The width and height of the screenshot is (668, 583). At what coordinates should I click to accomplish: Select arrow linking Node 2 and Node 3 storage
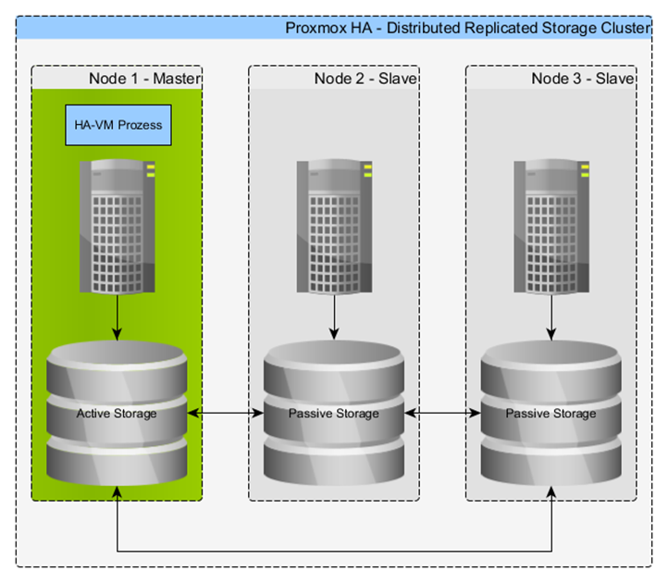point(442,414)
